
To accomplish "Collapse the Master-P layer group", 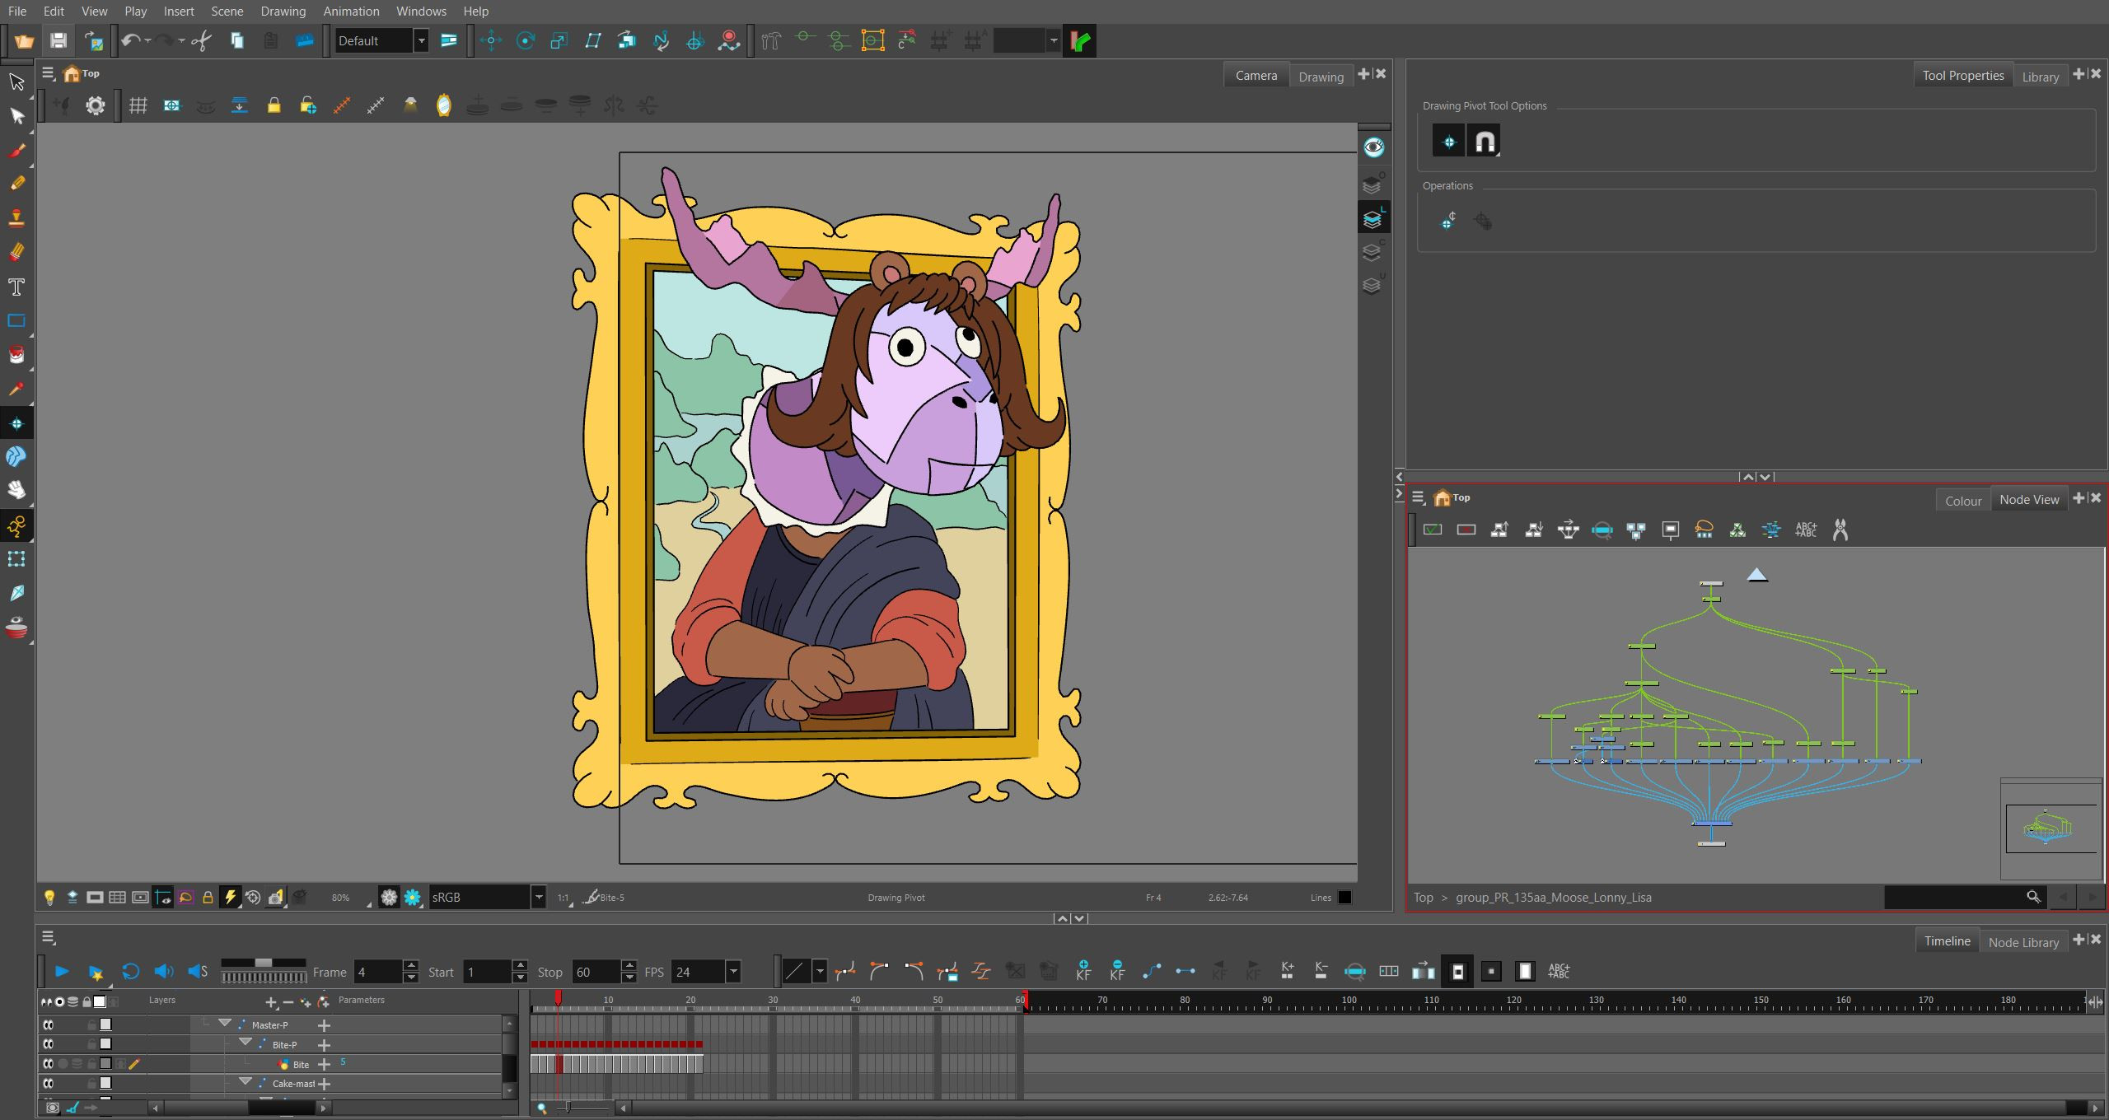I will click(224, 1024).
